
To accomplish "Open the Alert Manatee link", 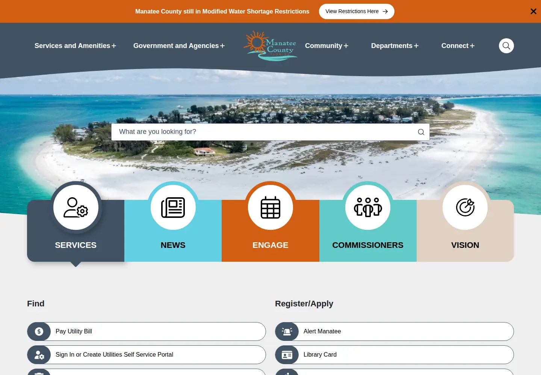I will (394, 331).
